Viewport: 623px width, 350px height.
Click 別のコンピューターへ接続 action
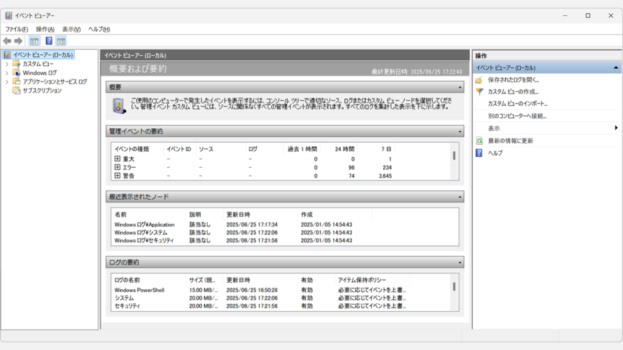tap(517, 116)
